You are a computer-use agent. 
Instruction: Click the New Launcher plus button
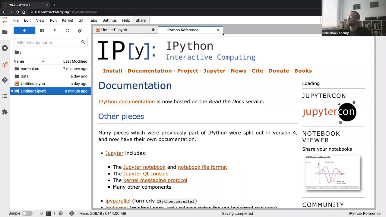[24, 30]
